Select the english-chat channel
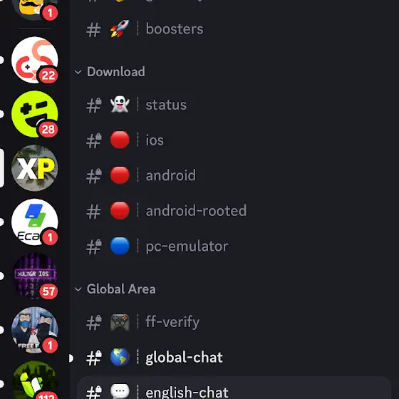 [234, 388]
